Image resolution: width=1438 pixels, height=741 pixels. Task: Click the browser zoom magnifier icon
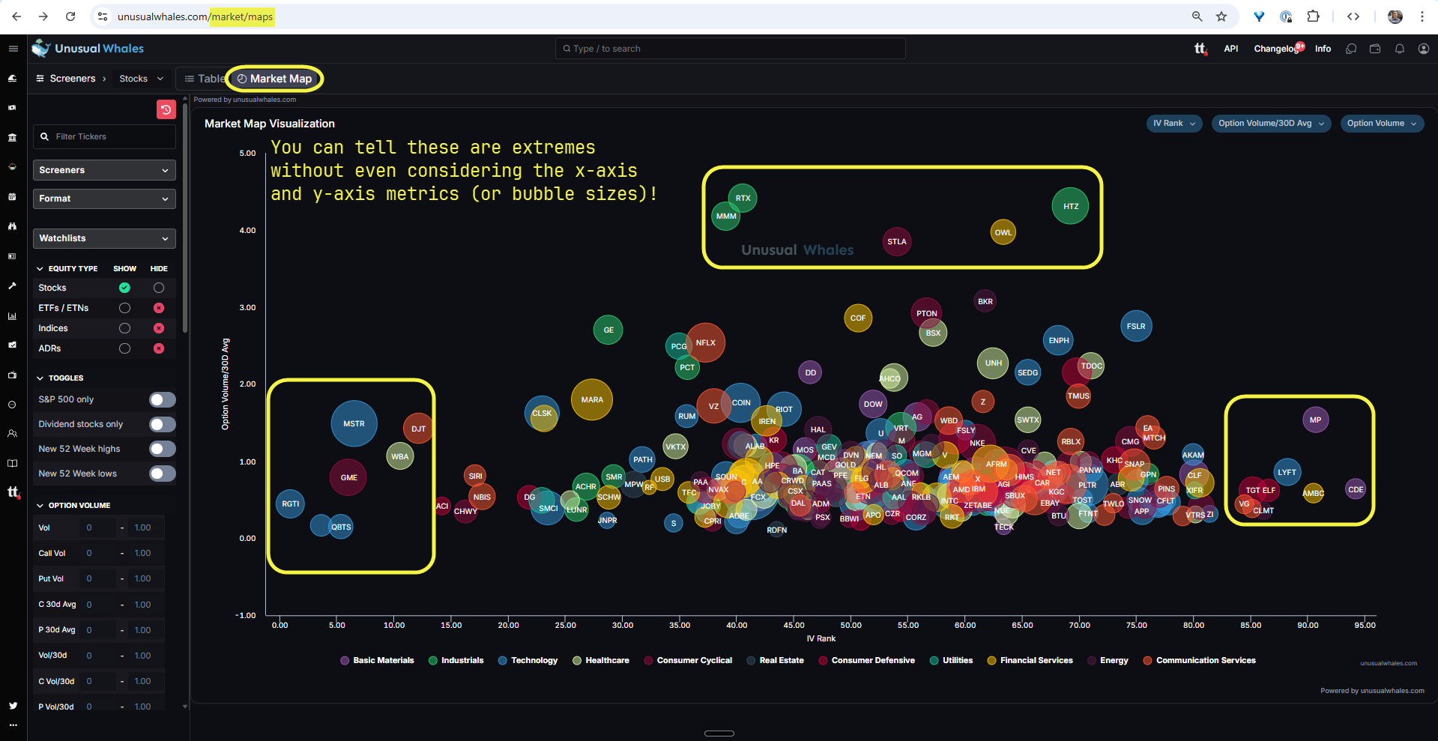(x=1197, y=16)
